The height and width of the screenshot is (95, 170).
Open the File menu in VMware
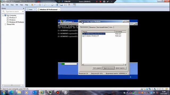[x=3, y=5]
